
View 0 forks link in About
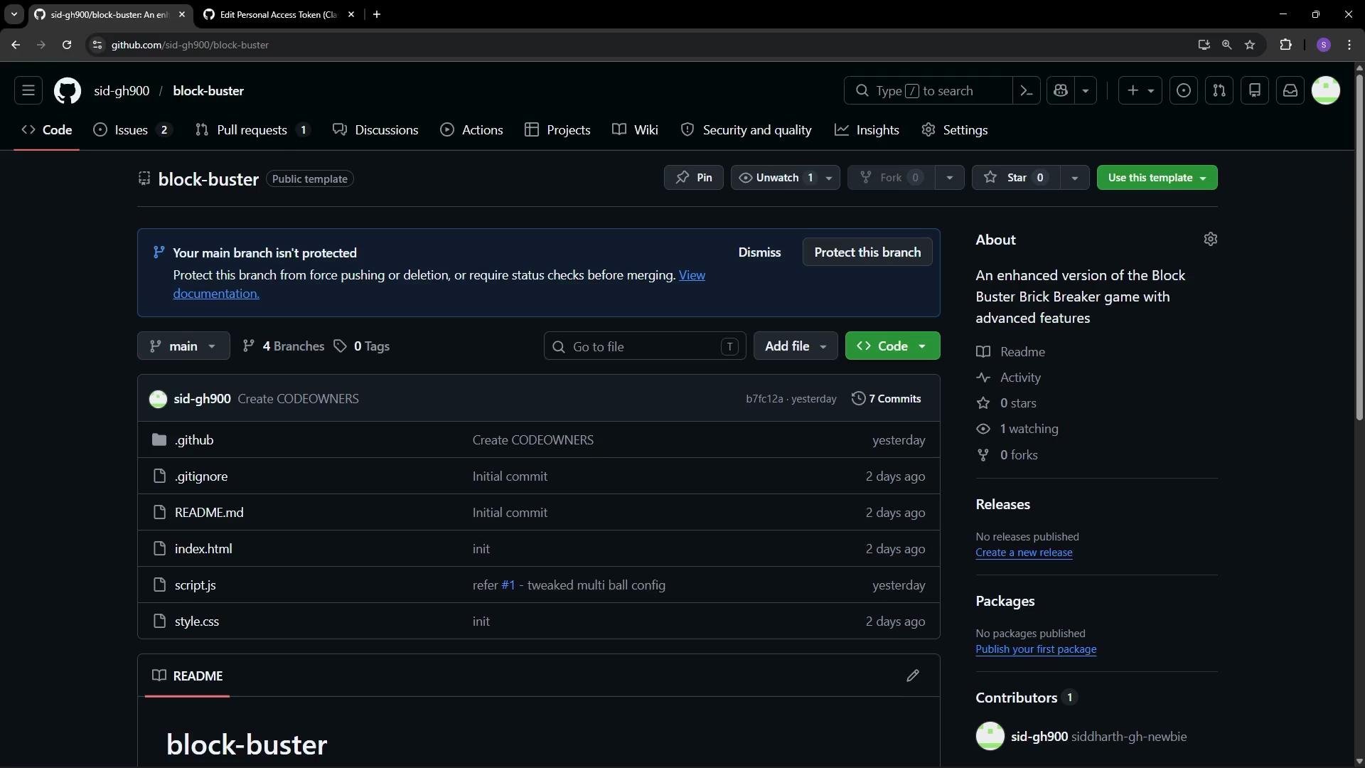click(1019, 455)
